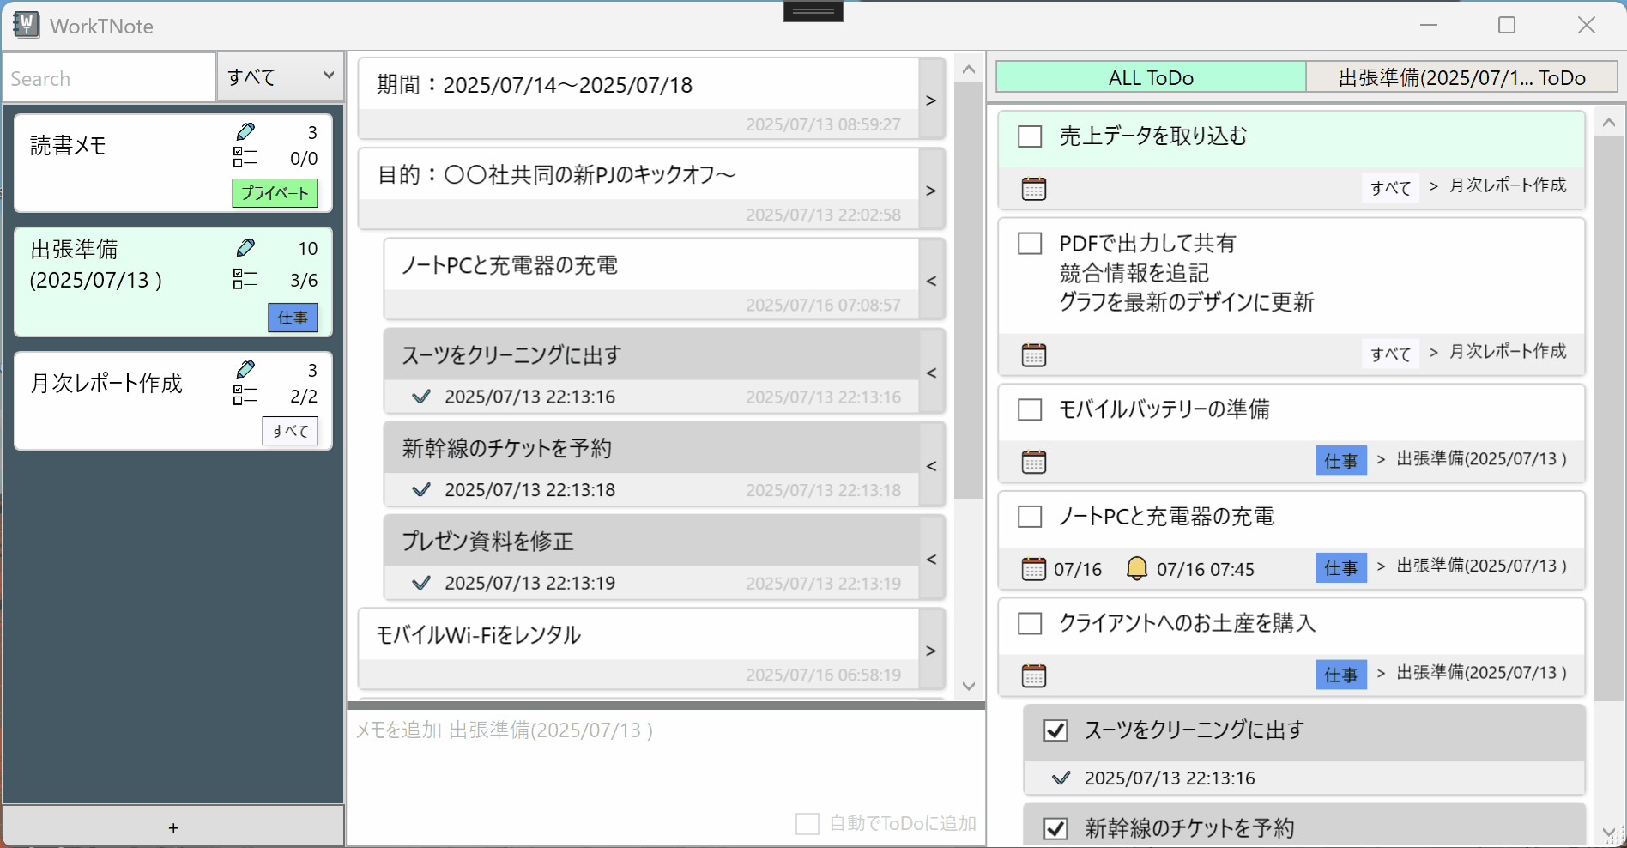This screenshot has height=848, width=1627.
Task: Uncheck スーツをクリーニングに出す in ToDo list
Action: coord(1055,730)
